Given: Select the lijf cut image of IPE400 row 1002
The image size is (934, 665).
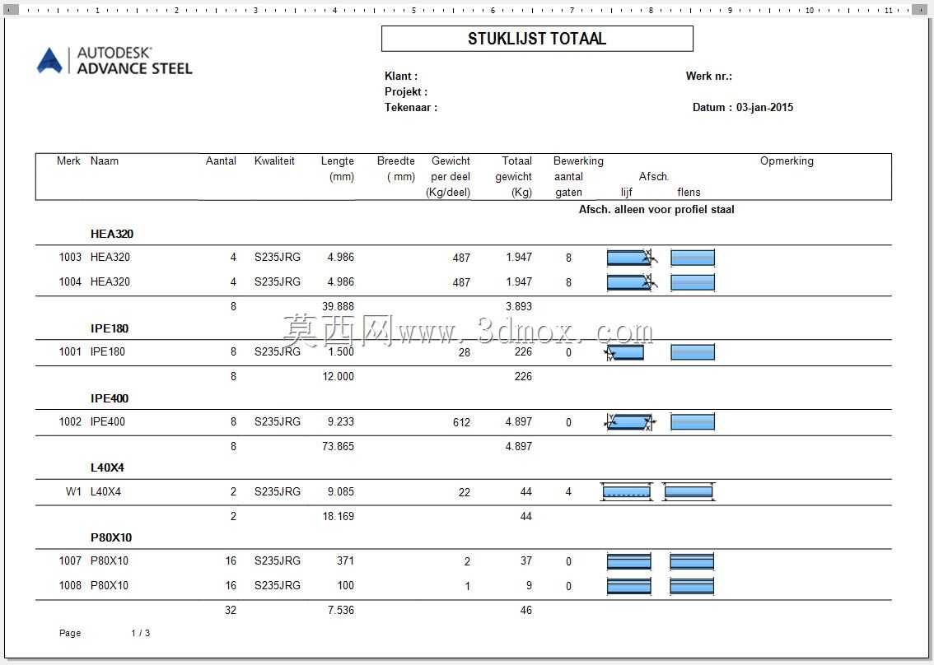Looking at the screenshot, I should [x=630, y=422].
